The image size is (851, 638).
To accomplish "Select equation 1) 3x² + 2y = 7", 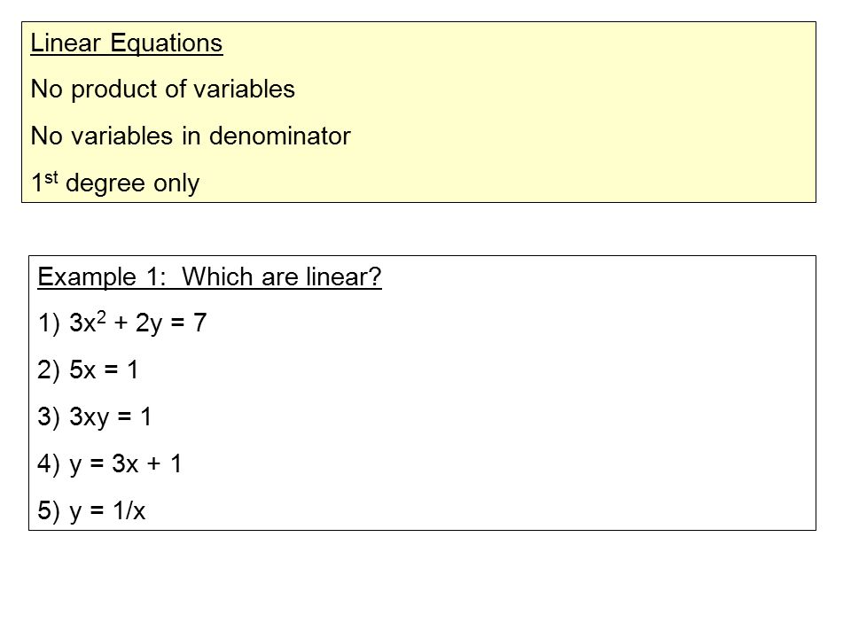I will [x=122, y=323].
